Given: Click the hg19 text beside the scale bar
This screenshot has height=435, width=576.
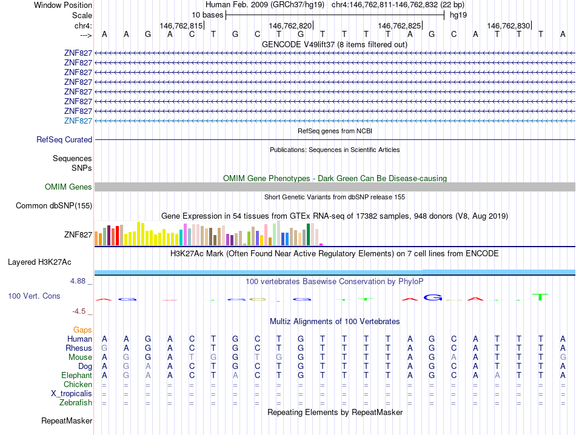Looking at the screenshot, I should (x=458, y=15).
